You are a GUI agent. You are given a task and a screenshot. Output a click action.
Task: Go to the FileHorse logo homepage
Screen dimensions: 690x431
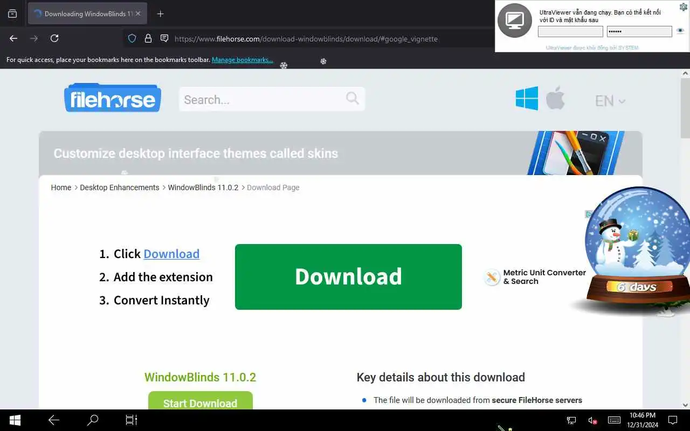click(x=113, y=98)
